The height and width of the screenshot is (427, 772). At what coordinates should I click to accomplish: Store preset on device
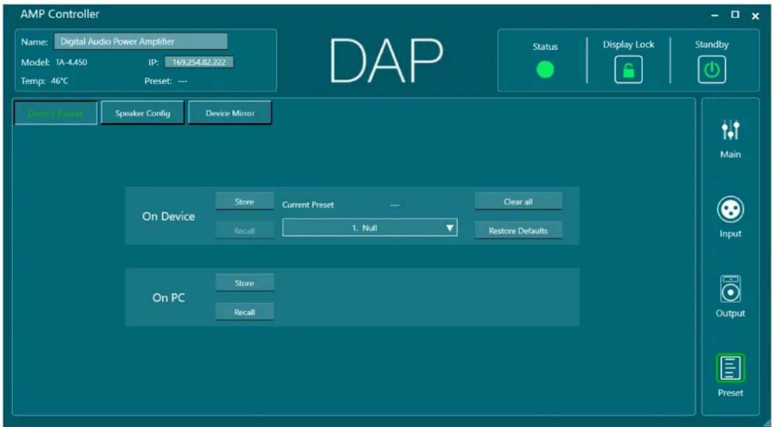pos(244,202)
